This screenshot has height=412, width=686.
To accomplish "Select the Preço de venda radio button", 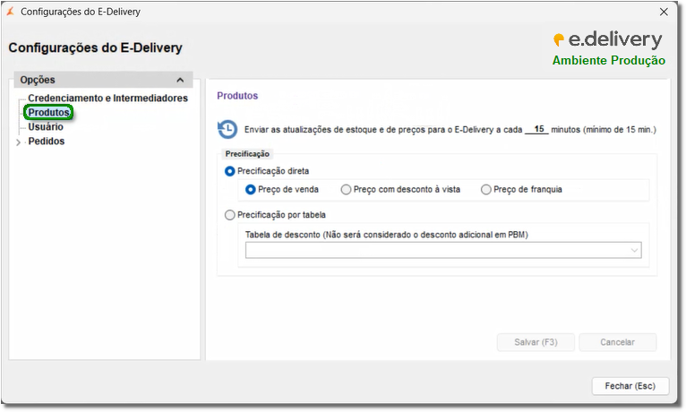I will [251, 190].
